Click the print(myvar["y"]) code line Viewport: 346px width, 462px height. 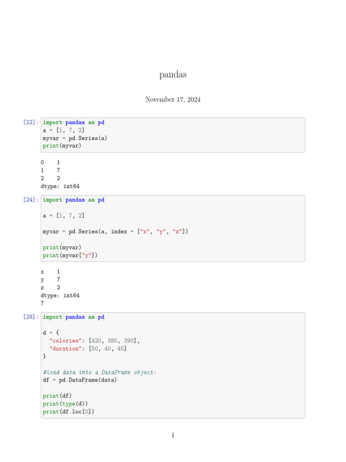(70, 255)
